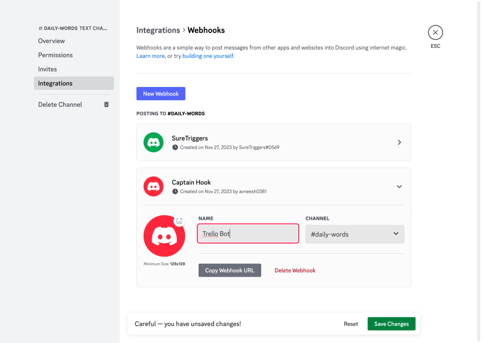Click the Captain Hook webhook avatar
Screen dimensions: 482x343
(153, 187)
